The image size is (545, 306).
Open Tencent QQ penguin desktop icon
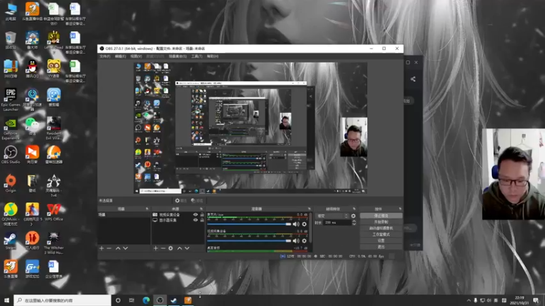pos(32,69)
